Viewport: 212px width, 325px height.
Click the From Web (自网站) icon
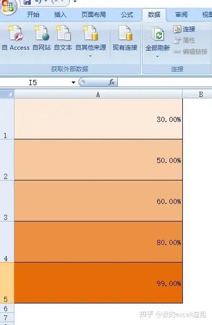(42, 33)
